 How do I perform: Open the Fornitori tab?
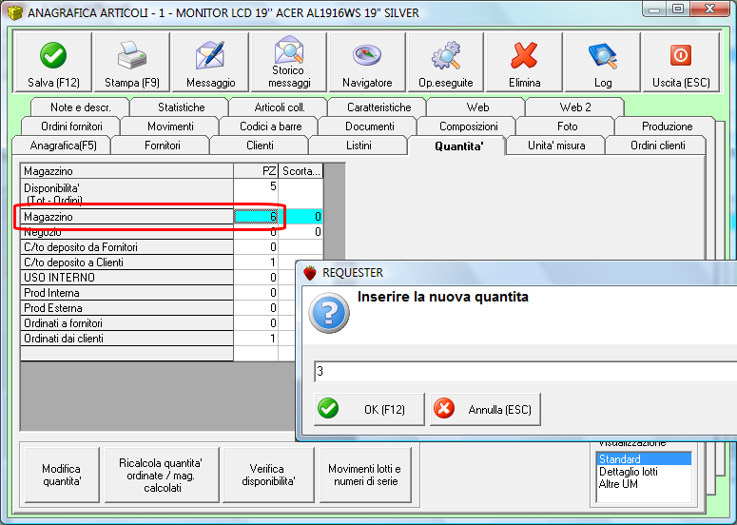click(163, 146)
